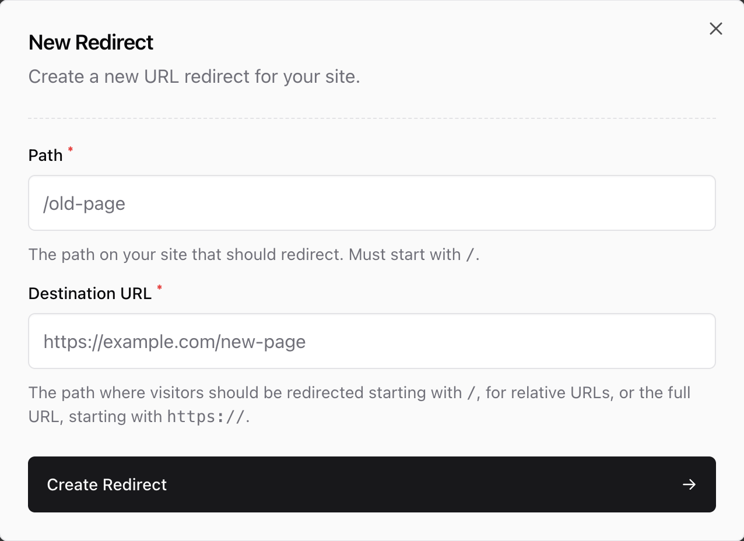The width and height of the screenshot is (744, 541).
Task: Click the New Redirect dialog title
Action: 90,42
